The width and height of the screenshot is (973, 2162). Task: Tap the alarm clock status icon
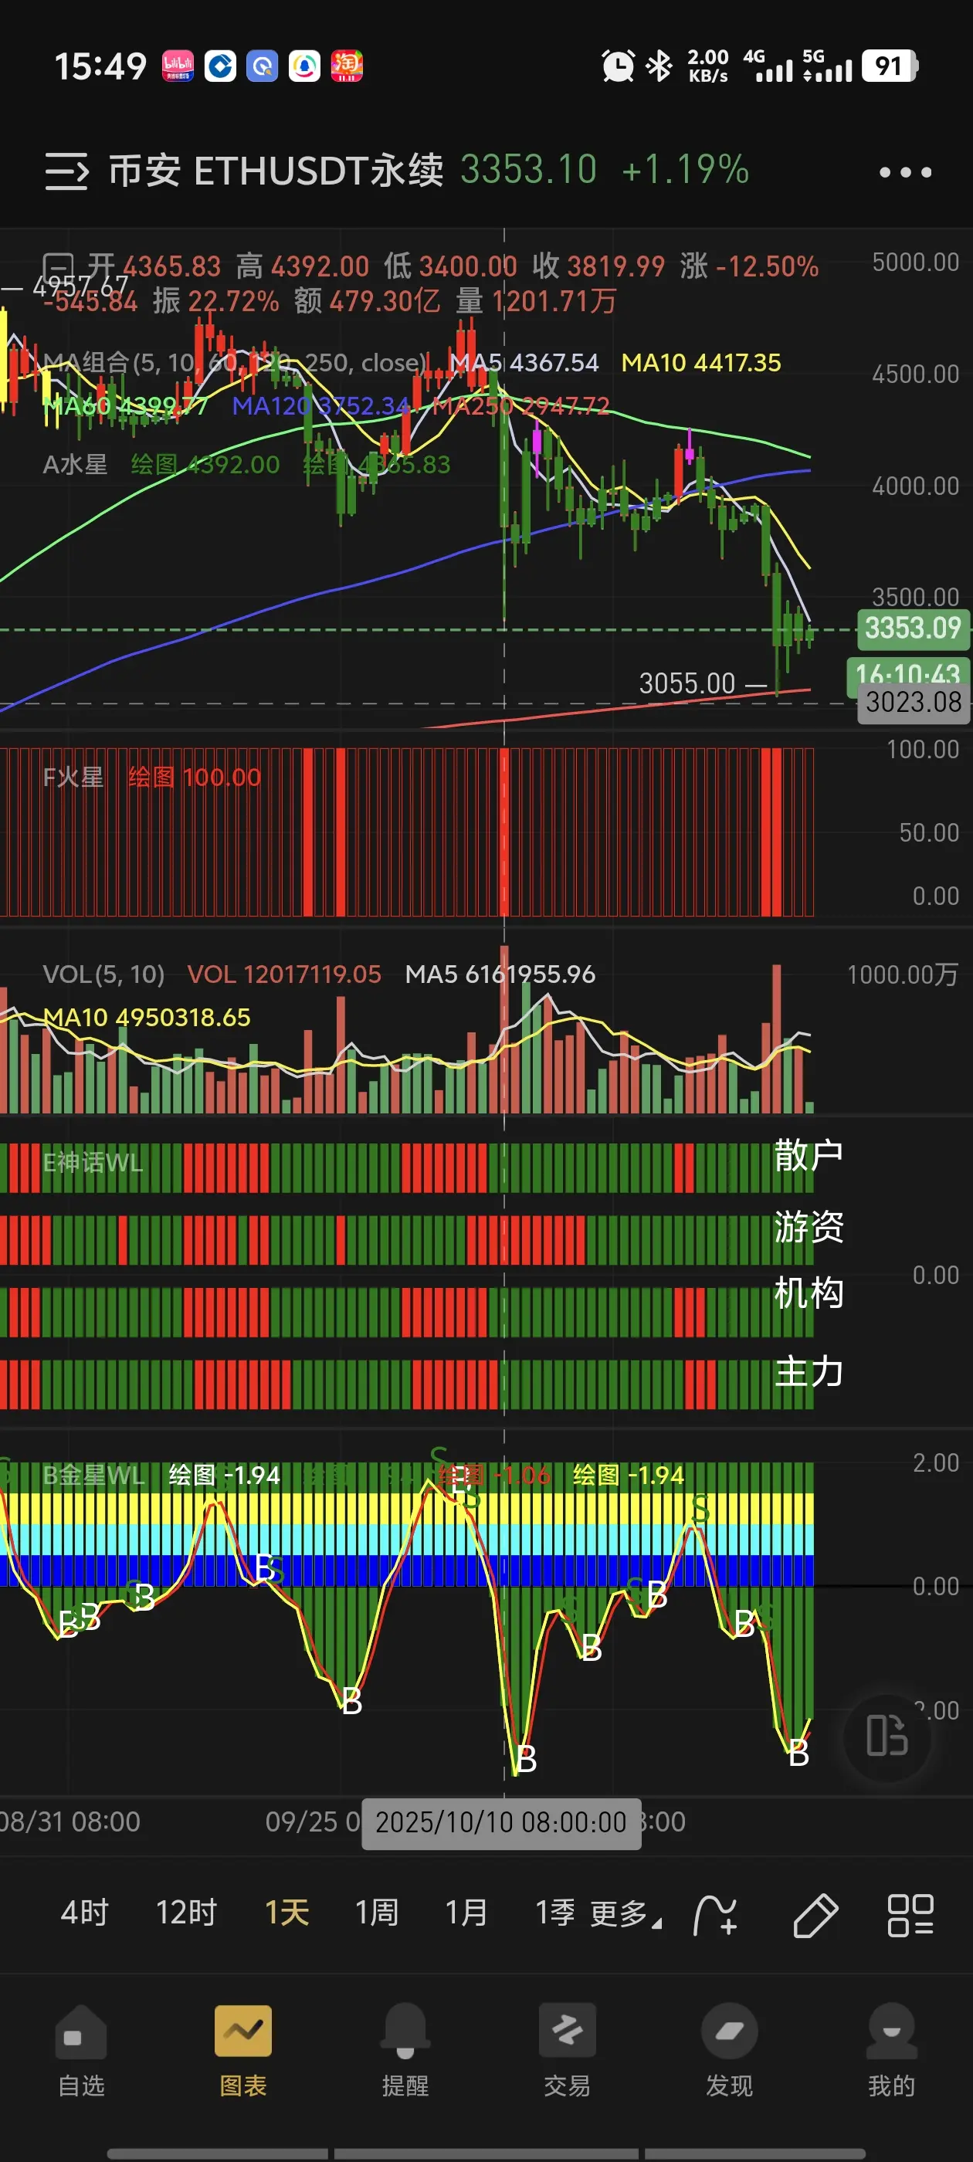[618, 66]
